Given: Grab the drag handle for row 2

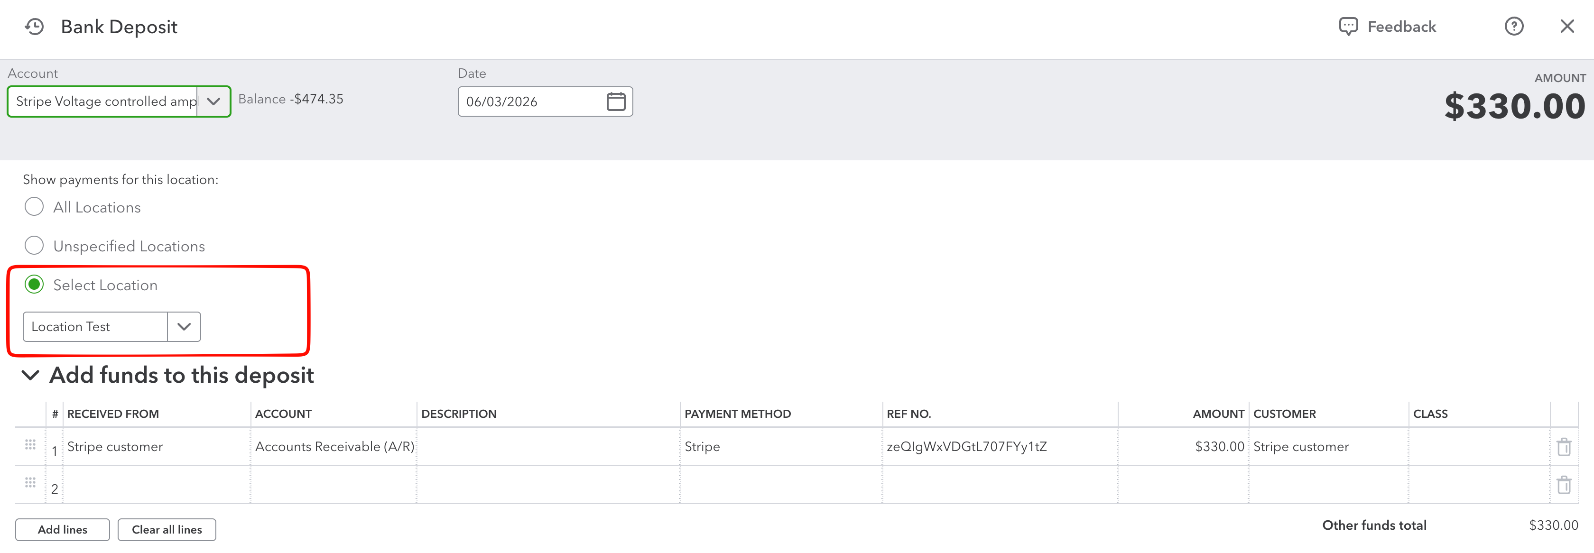Looking at the screenshot, I should click(x=30, y=482).
